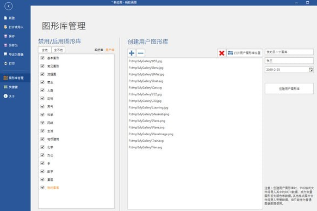The image size is (317, 211).
Task: Toggle the 网络 library checkbox
Action: 42,123
